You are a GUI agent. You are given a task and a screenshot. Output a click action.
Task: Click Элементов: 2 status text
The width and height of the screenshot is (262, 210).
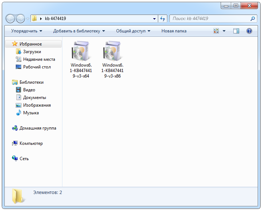[x=48, y=193]
